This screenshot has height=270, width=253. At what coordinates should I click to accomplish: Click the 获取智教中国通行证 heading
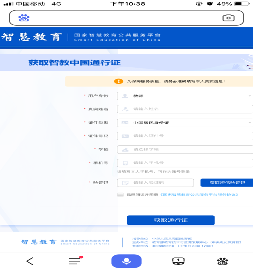click(74, 63)
